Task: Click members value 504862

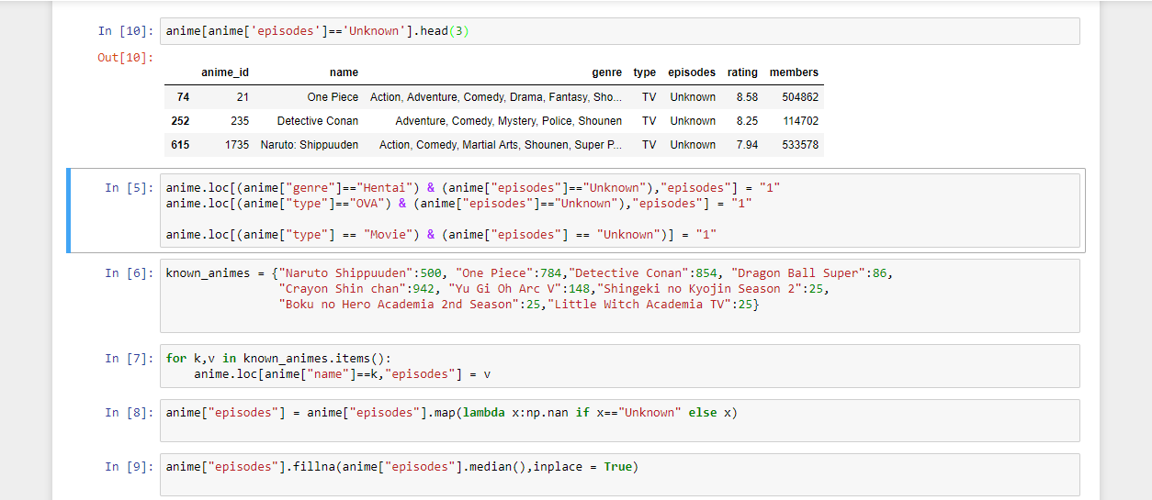Action: (800, 96)
